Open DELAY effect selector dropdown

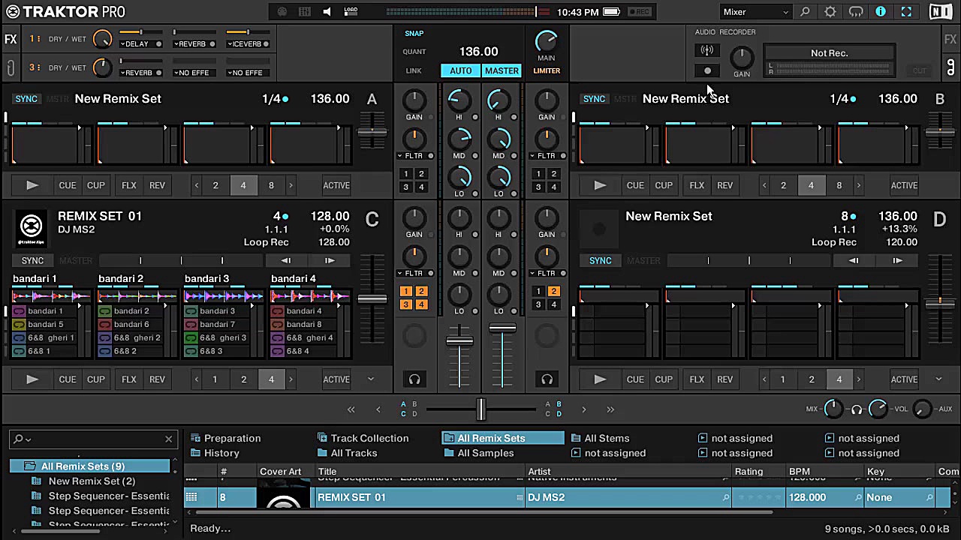(x=136, y=44)
